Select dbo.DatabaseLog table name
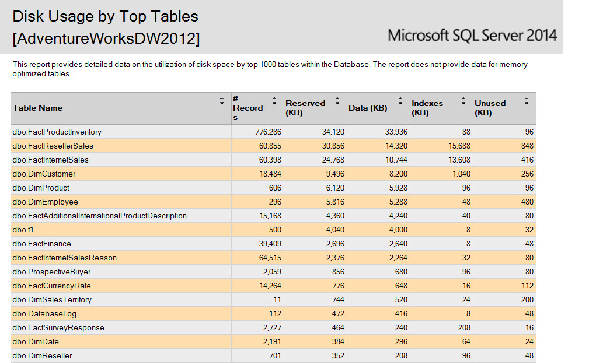 pos(44,314)
